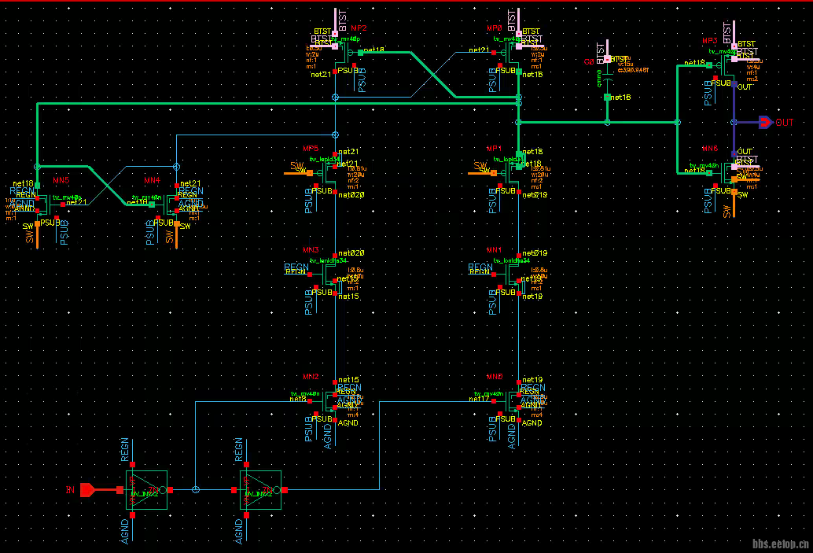This screenshot has height=553, width=813.
Task: Click the wire junction between the two inverters
Action: point(196,490)
